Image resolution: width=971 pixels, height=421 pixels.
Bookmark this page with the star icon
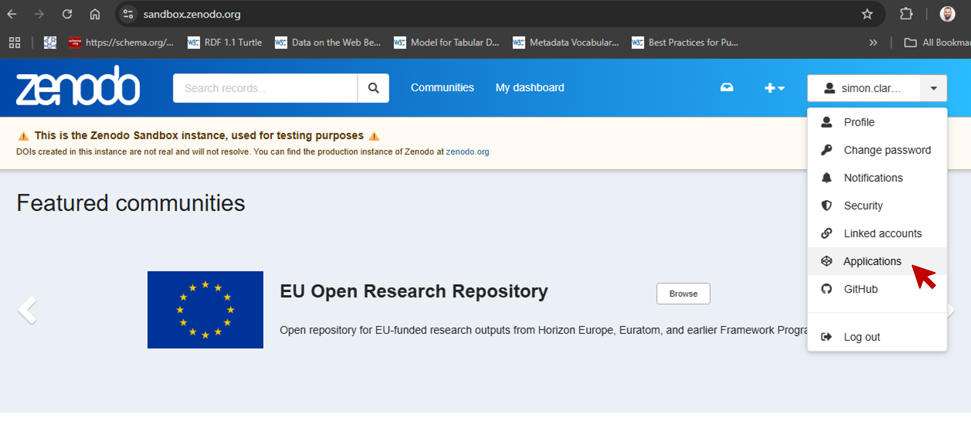coord(867,14)
